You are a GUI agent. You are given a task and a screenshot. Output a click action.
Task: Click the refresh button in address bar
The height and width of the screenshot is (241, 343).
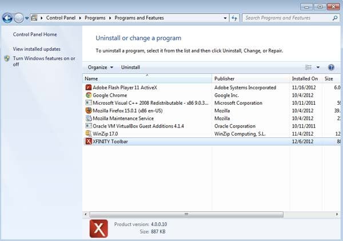234,18
